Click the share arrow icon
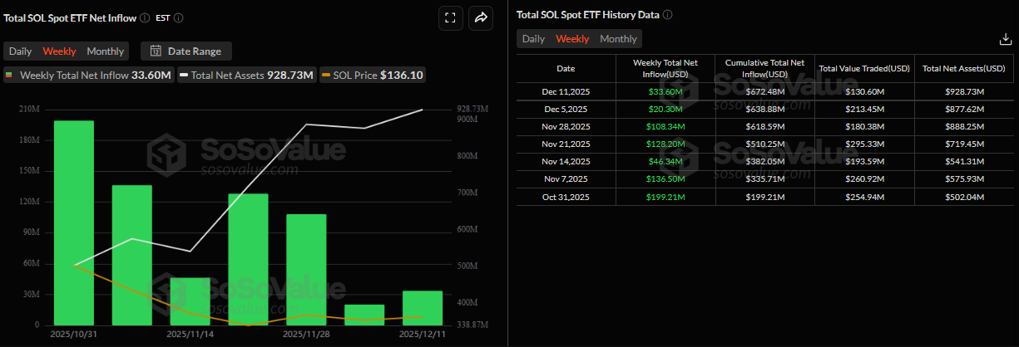1019x347 pixels. coord(481,17)
